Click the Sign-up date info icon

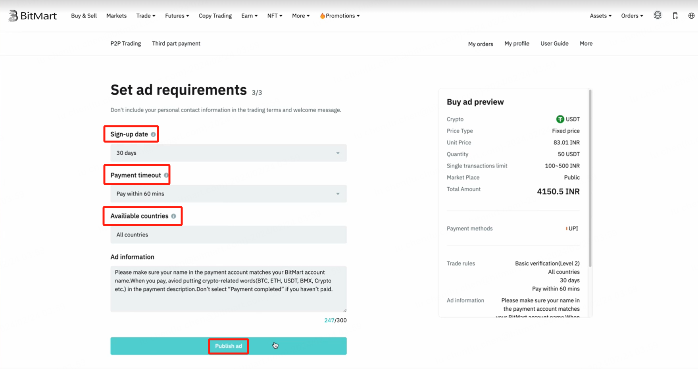153,135
